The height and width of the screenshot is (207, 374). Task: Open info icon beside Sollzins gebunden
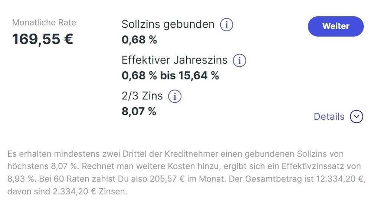click(x=226, y=24)
